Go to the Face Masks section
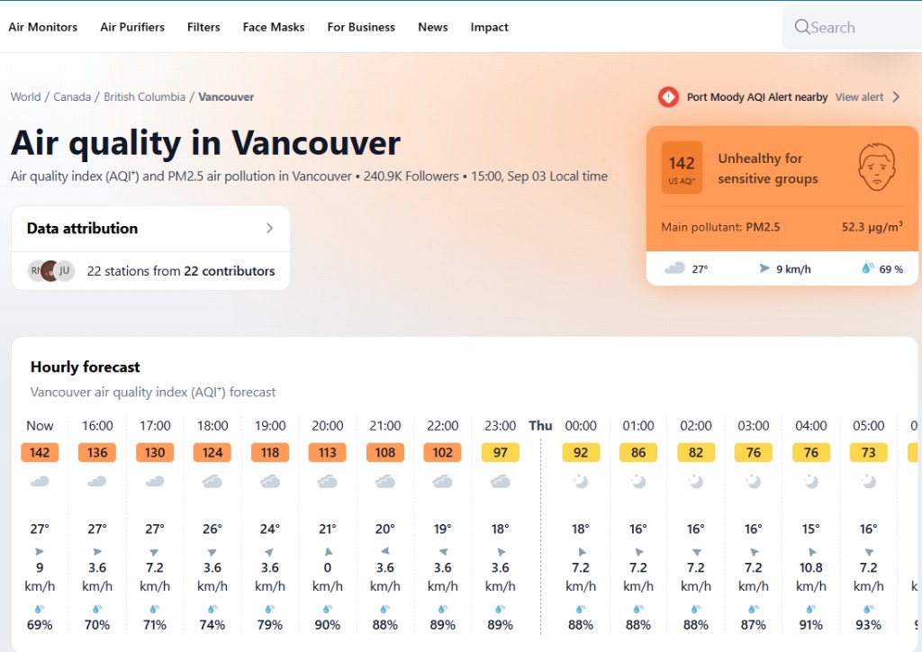This screenshot has height=652, width=922. tap(274, 27)
